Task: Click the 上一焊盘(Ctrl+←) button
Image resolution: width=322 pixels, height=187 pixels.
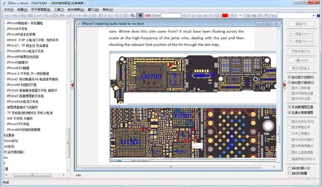Action: (301, 34)
